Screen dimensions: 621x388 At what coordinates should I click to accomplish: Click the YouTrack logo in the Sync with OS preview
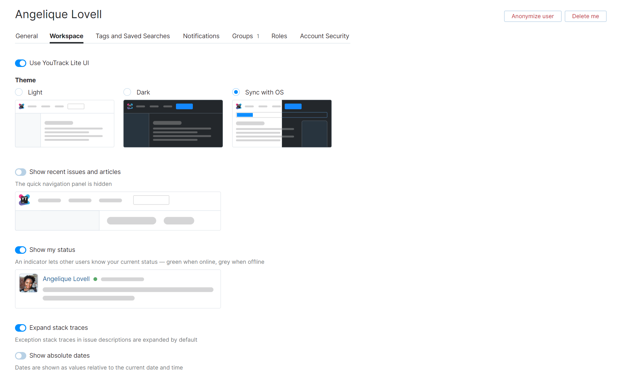point(238,106)
